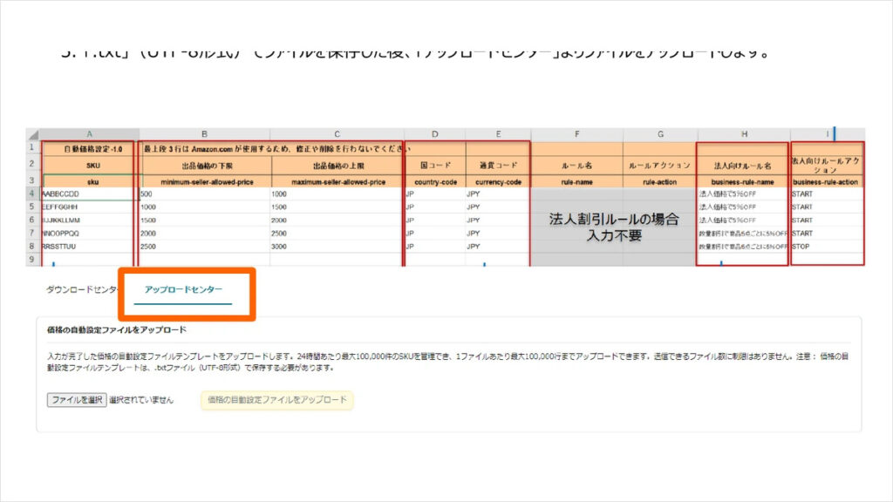Select row header 9
This screenshot has height=502, width=893.
(x=32, y=260)
